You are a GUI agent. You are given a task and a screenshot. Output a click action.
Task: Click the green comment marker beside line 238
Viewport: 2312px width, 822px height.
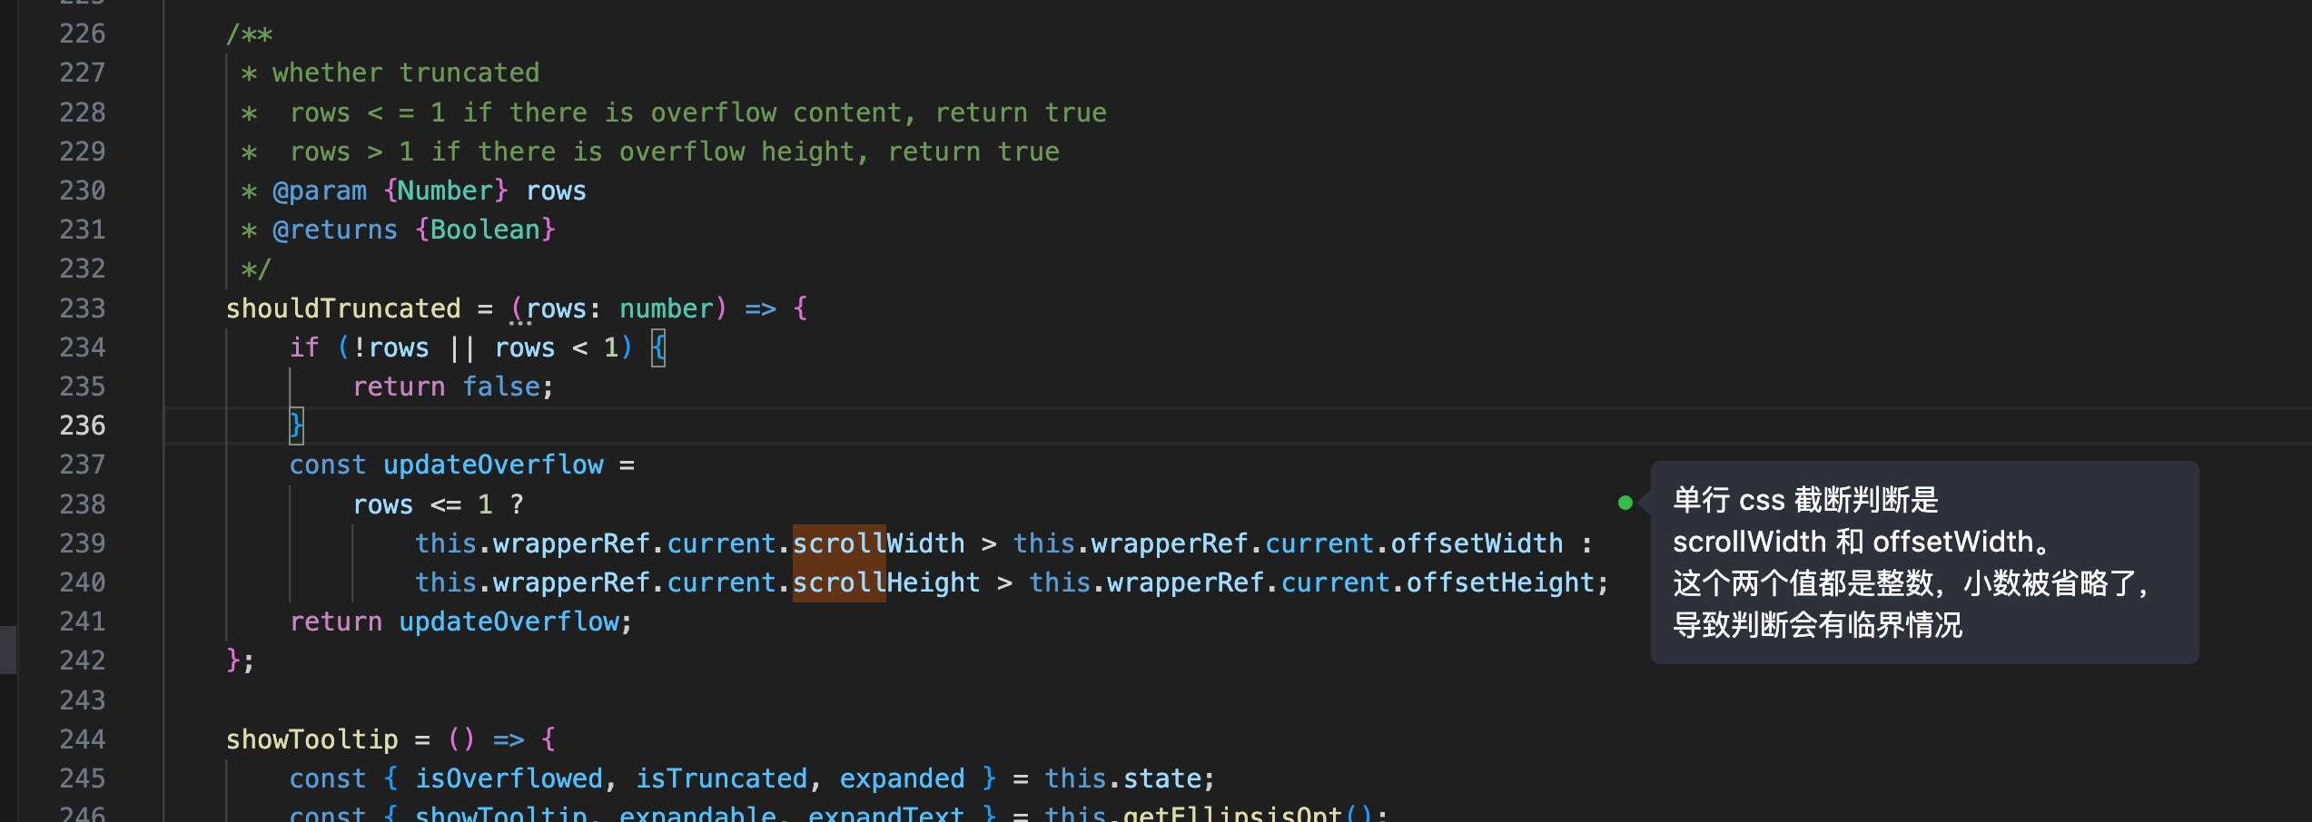[x=1625, y=504]
